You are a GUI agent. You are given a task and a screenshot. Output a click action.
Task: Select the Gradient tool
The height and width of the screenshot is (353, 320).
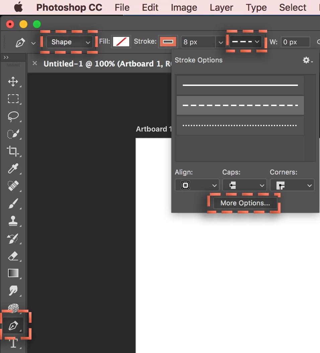13,273
